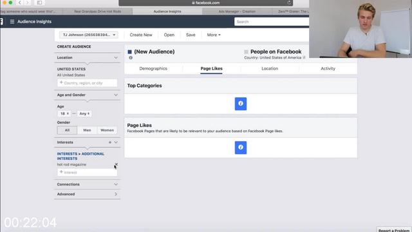
Task: Open the Activity tab
Action: pyautogui.click(x=328, y=68)
